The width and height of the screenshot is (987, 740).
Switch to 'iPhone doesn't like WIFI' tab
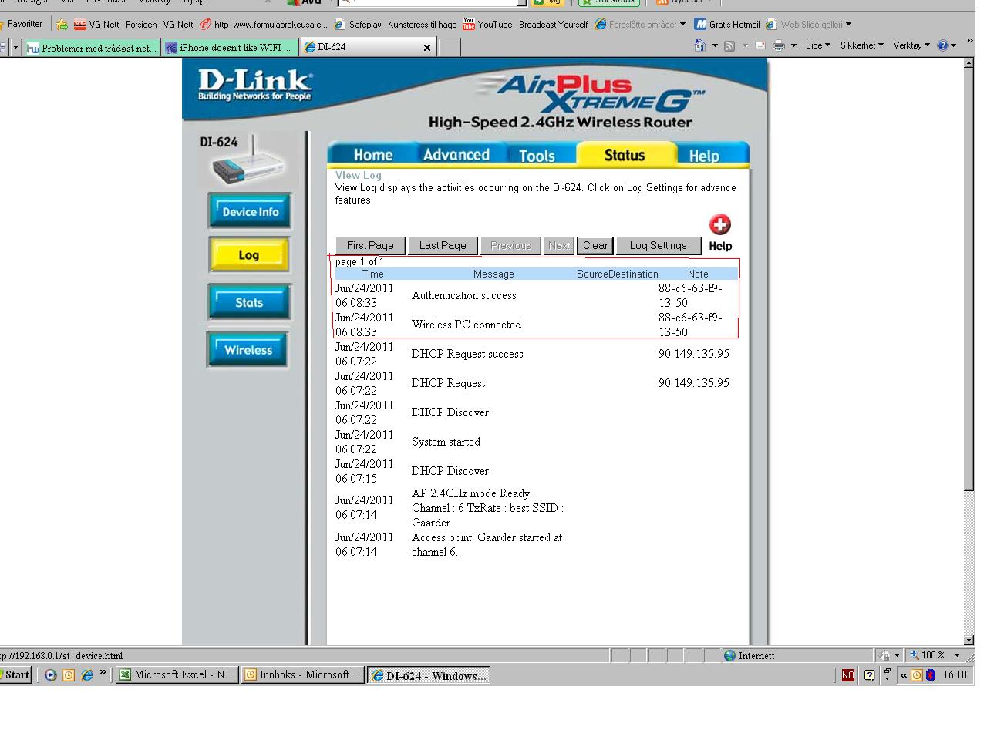coord(230,48)
